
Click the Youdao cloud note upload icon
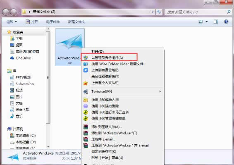(x=86, y=70)
